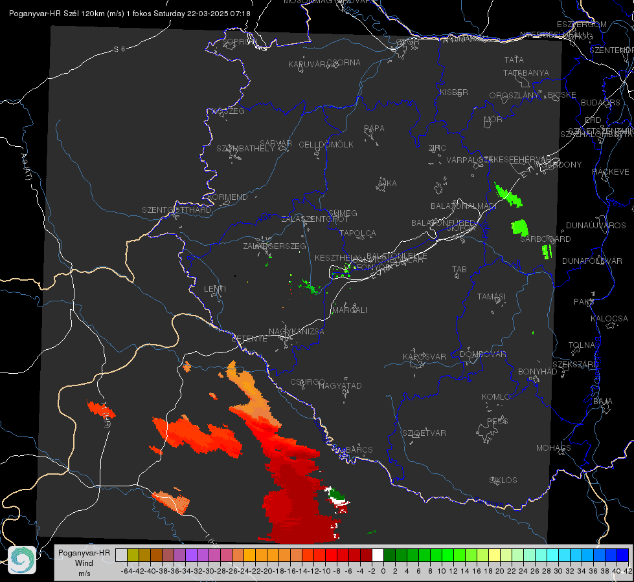
Task: Click the SZIGETVÁR city label
Action: [424, 433]
